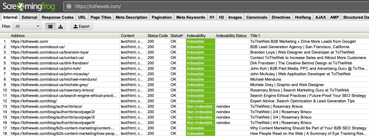The width and height of the screenshot is (369, 136).
Task: Click the Non-Indexable cell in row 13
Action: click(x=200, y=106)
